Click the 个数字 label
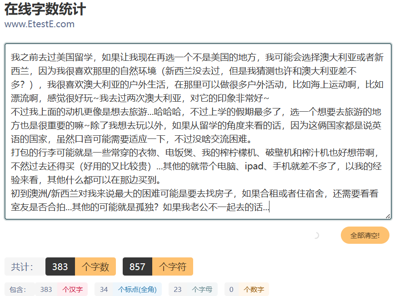Image resolution: width=394 pixels, height=296 pixels. [254, 289]
